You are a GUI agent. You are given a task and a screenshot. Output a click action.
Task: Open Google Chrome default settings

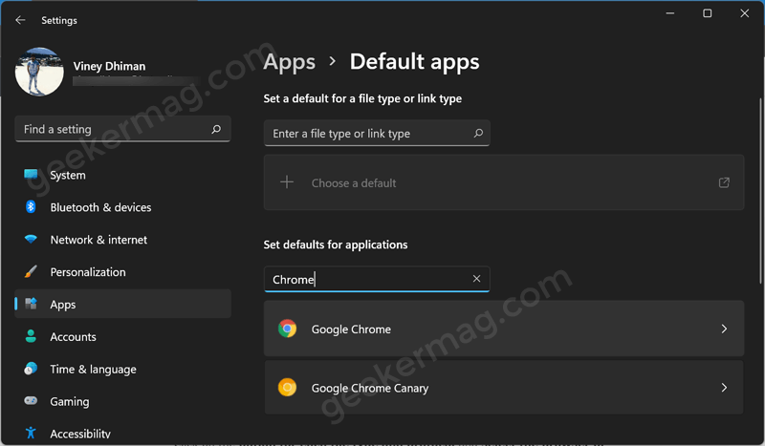click(504, 329)
